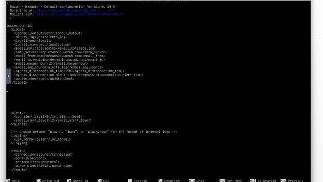Click the email_alert_level 12 line
The width and height of the screenshot is (323, 182).
tap(53, 120)
